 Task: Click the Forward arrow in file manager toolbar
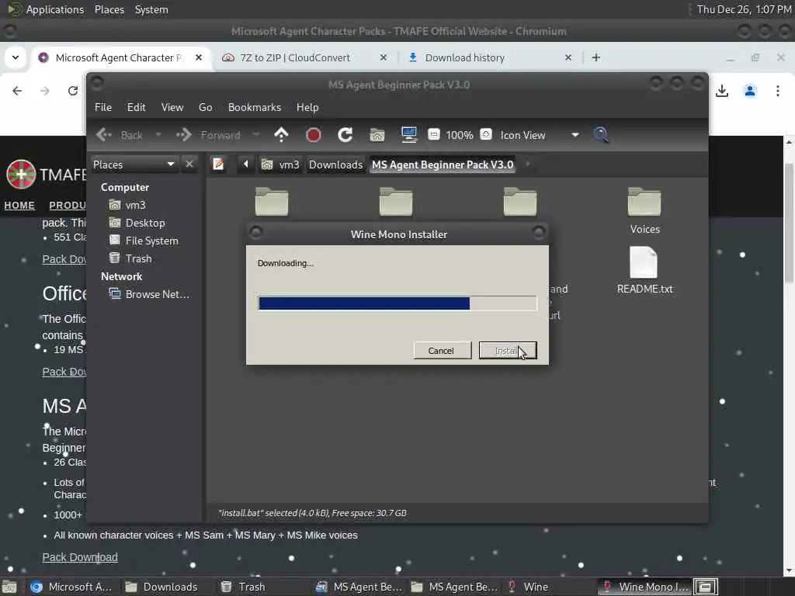[x=184, y=135]
